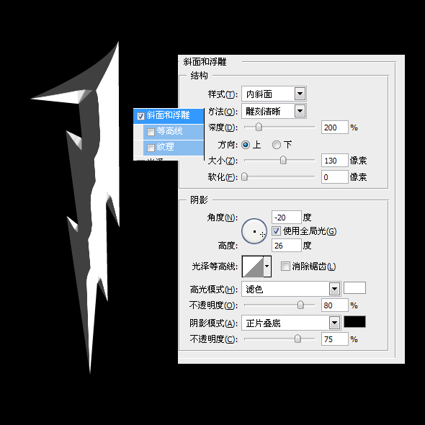Click the 光泽等高线 contour thumbnail
The image size is (425, 425).
click(253, 267)
